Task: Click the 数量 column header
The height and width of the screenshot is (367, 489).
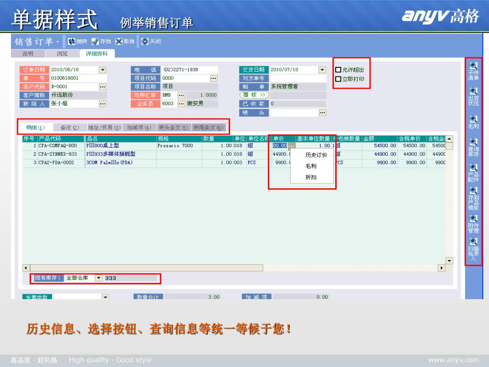Action: tap(217, 139)
